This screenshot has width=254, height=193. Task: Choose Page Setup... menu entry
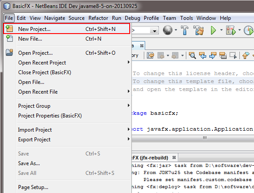pos(66,187)
